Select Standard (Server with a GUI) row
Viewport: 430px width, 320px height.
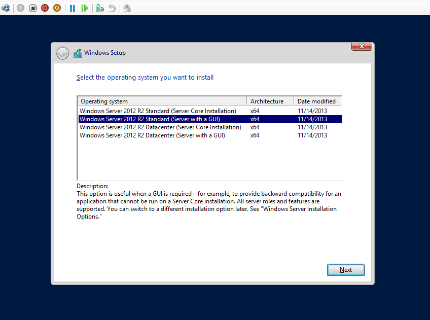pos(210,119)
